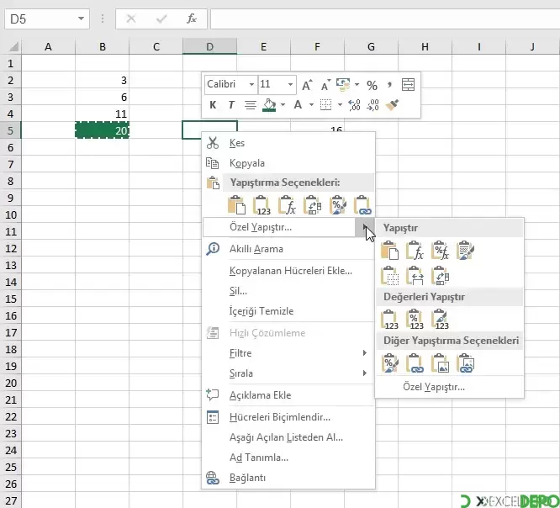
Task: Choose Formulas and number formatting (%fx) icon
Action: pos(440,250)
